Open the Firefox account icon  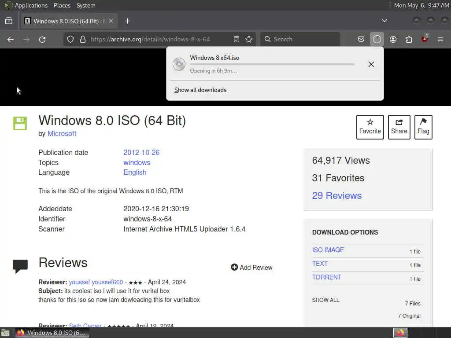pyautogui.click(x=393, y=39)
